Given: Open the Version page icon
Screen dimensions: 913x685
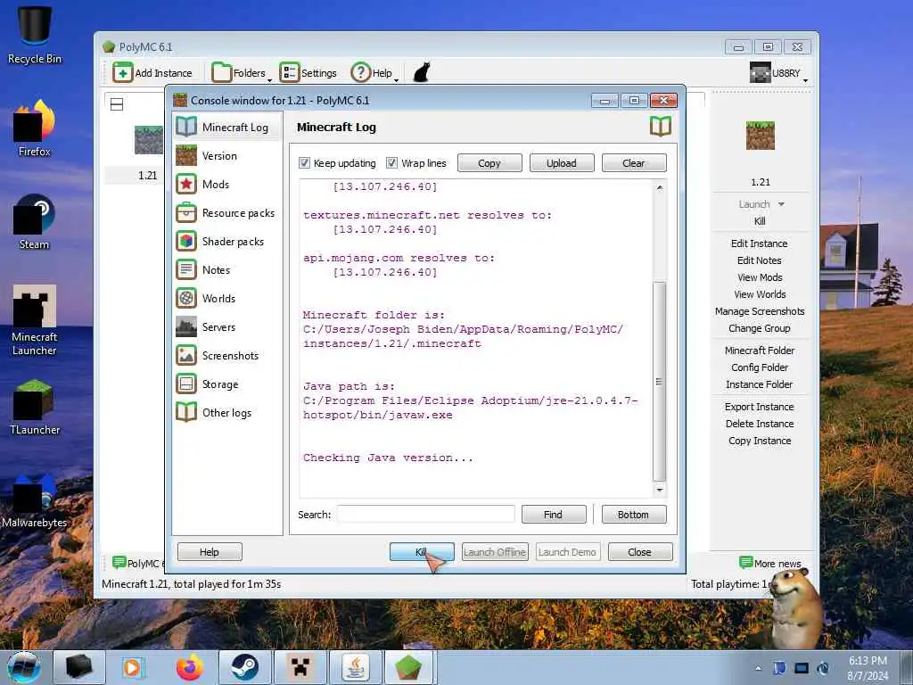Looking at the screenshot, I should point(186,155).
